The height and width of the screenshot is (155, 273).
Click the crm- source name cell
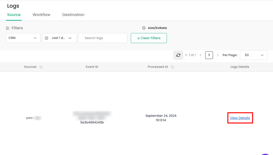34,118
